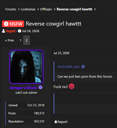The height and width of the screenshot is (128, 117).
Task: Click the clock icon by thread date
Action: coord(20,31)
